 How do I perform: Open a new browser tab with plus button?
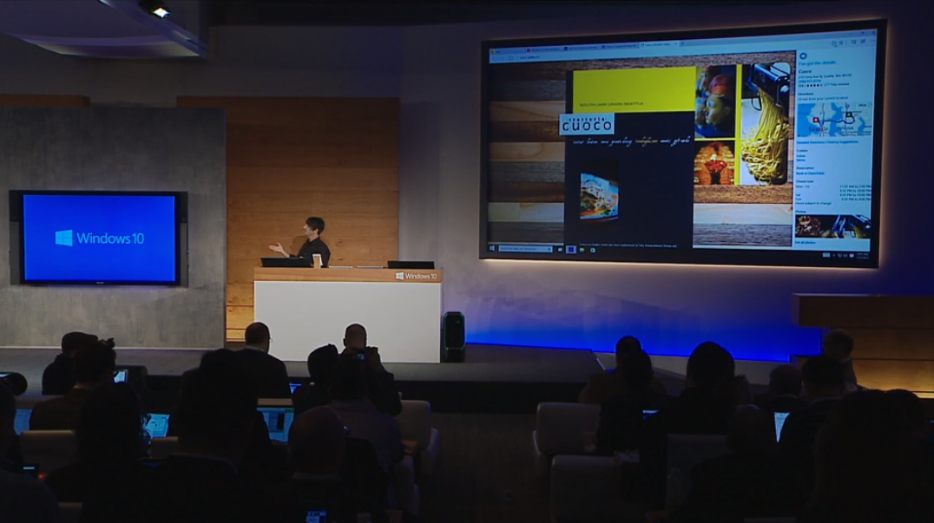(x=680, y=42)
